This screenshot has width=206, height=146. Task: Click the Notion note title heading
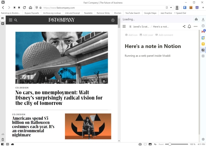tap(153, 46)
